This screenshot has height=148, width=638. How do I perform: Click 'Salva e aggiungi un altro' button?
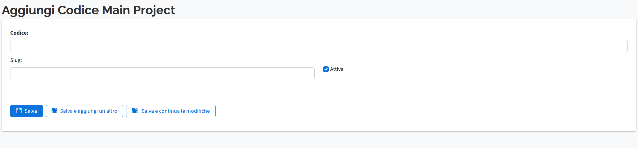click(84, 111)
